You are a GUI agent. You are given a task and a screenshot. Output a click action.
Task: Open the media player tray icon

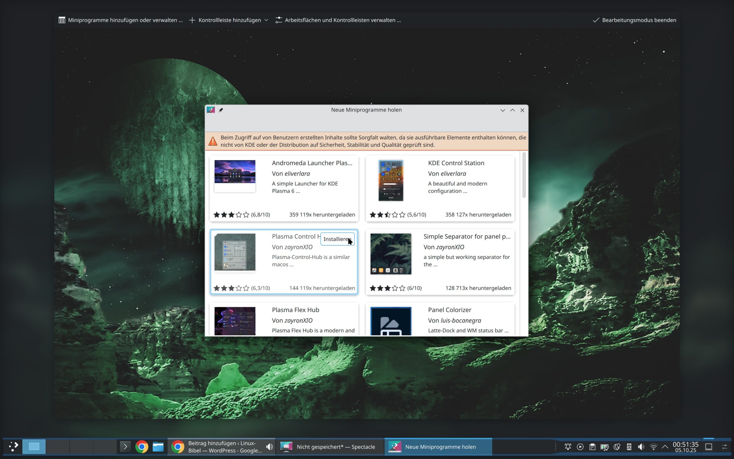pos(580,447)
